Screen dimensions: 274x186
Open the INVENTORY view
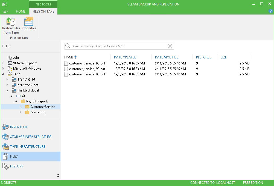click(x=30, y=127)
